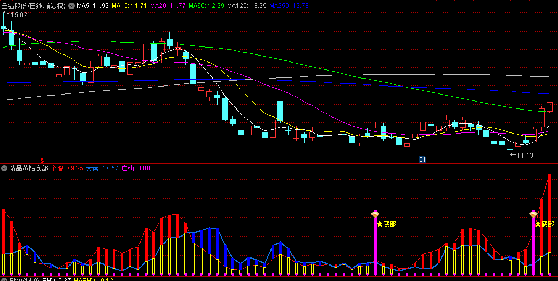The width and height of the screenshot is (558, 281).
Task: Click the stock title 云铝股份(日线.前复权)
Action: (x=34, y=6)
